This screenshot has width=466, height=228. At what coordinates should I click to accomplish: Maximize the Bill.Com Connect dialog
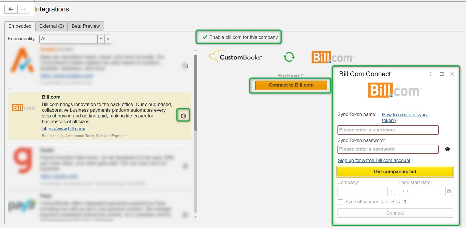click(442, 74)
